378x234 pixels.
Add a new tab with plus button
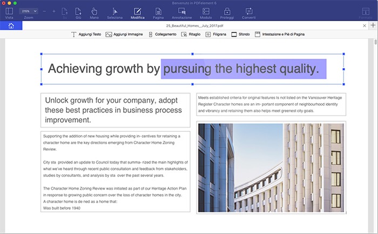click(373, 25)
